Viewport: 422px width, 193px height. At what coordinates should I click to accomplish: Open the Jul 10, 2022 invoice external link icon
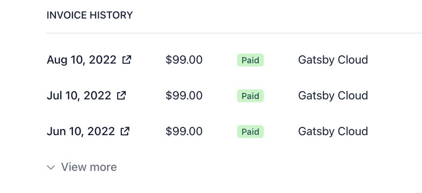(121, 95)
